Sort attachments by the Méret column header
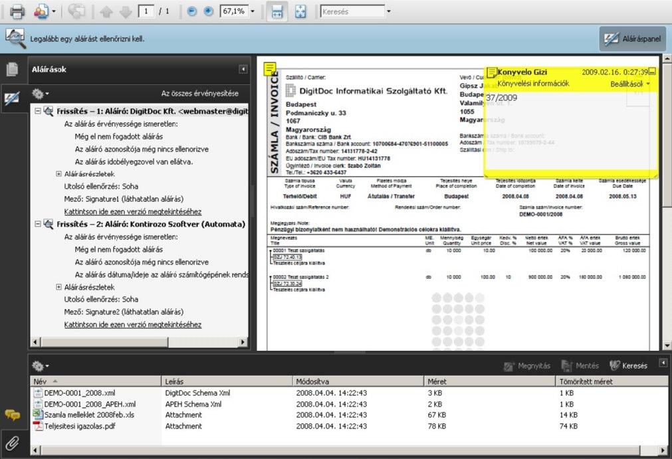The height and width of the screenshot is (459, 672). (x=491, y=381)
